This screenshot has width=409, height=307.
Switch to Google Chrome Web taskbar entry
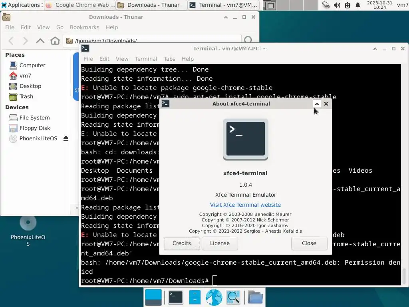coord(80,5)
